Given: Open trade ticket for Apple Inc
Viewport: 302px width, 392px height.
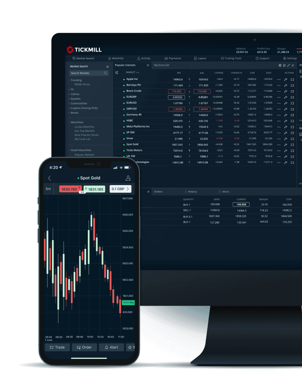Looking at the screenshot, I should point(292,79).
